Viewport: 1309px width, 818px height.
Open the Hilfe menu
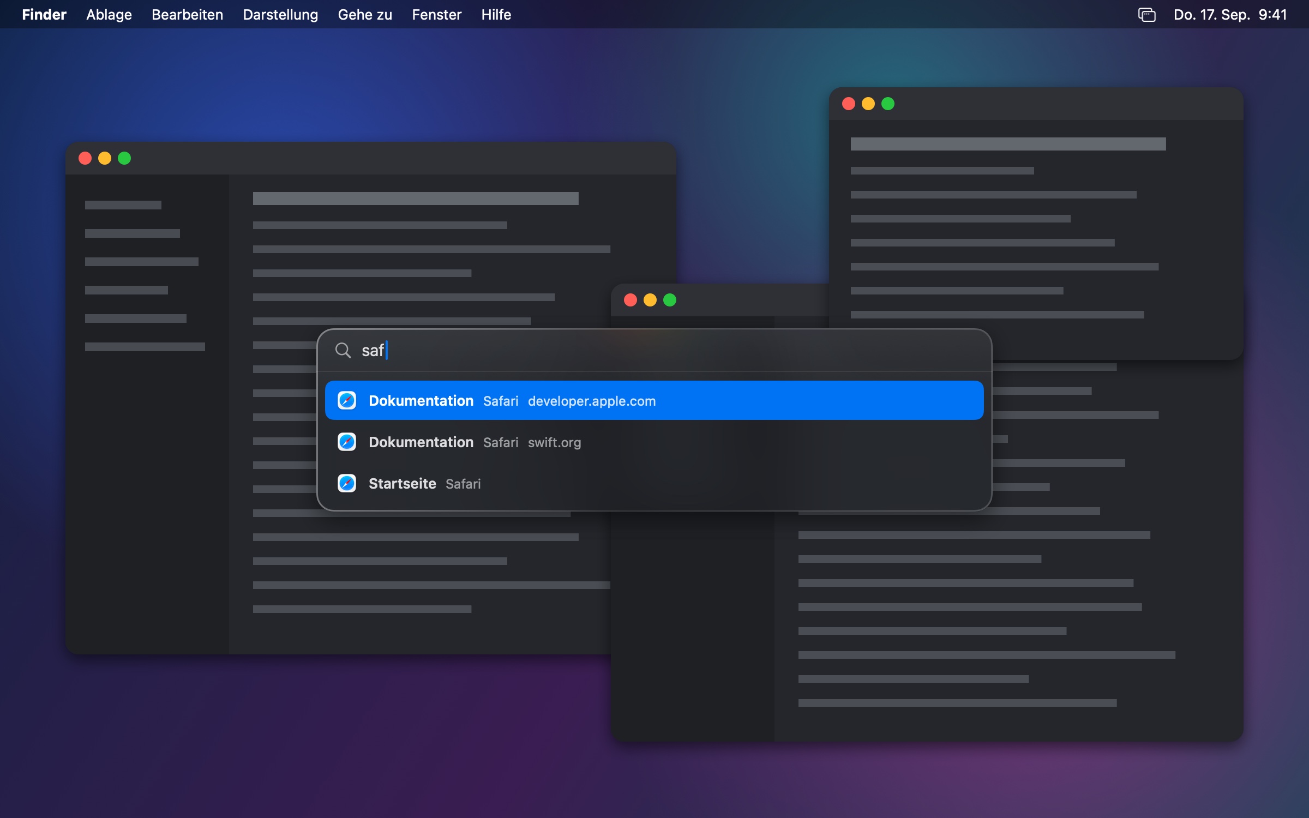tap(496, 15)
